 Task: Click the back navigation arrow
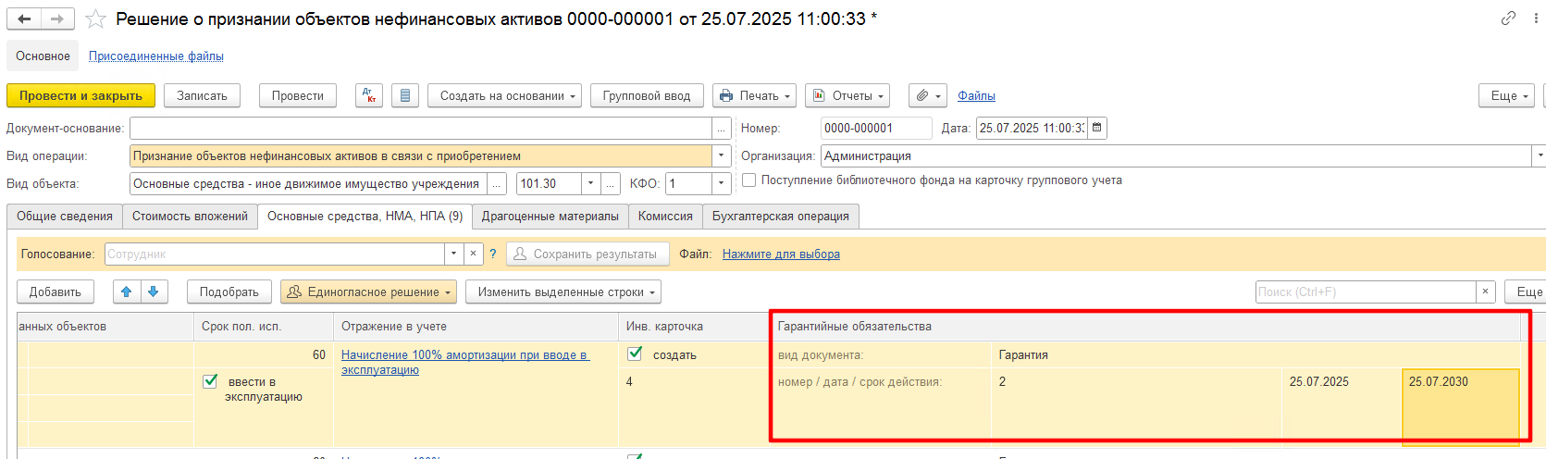[24, 19]
